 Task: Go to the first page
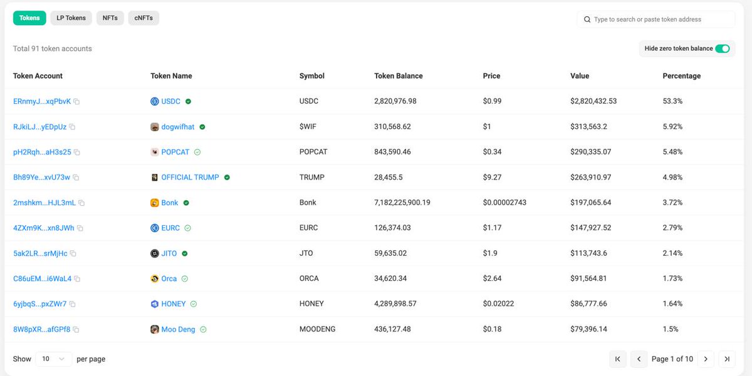tap(617, 359)
